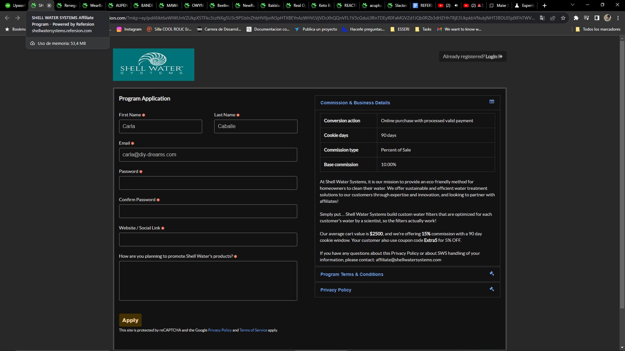Switch to the Slacker browser tab

pos(398,6)
